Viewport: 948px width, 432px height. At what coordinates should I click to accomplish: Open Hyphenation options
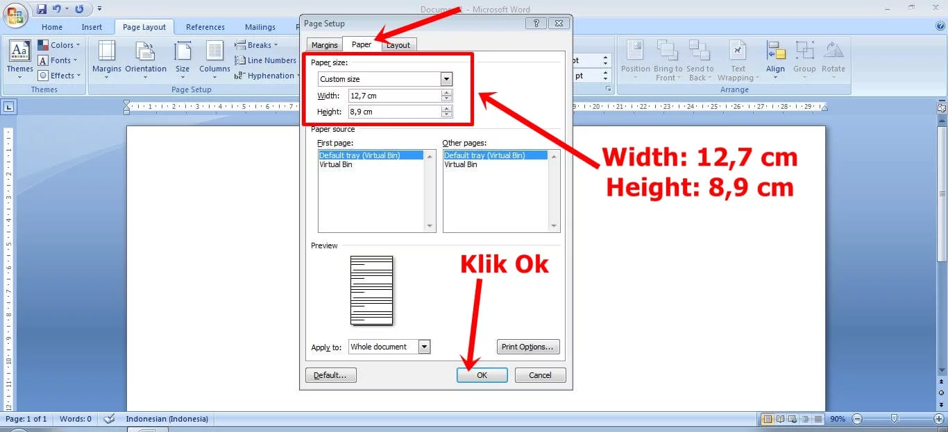(x=265, y=76)
